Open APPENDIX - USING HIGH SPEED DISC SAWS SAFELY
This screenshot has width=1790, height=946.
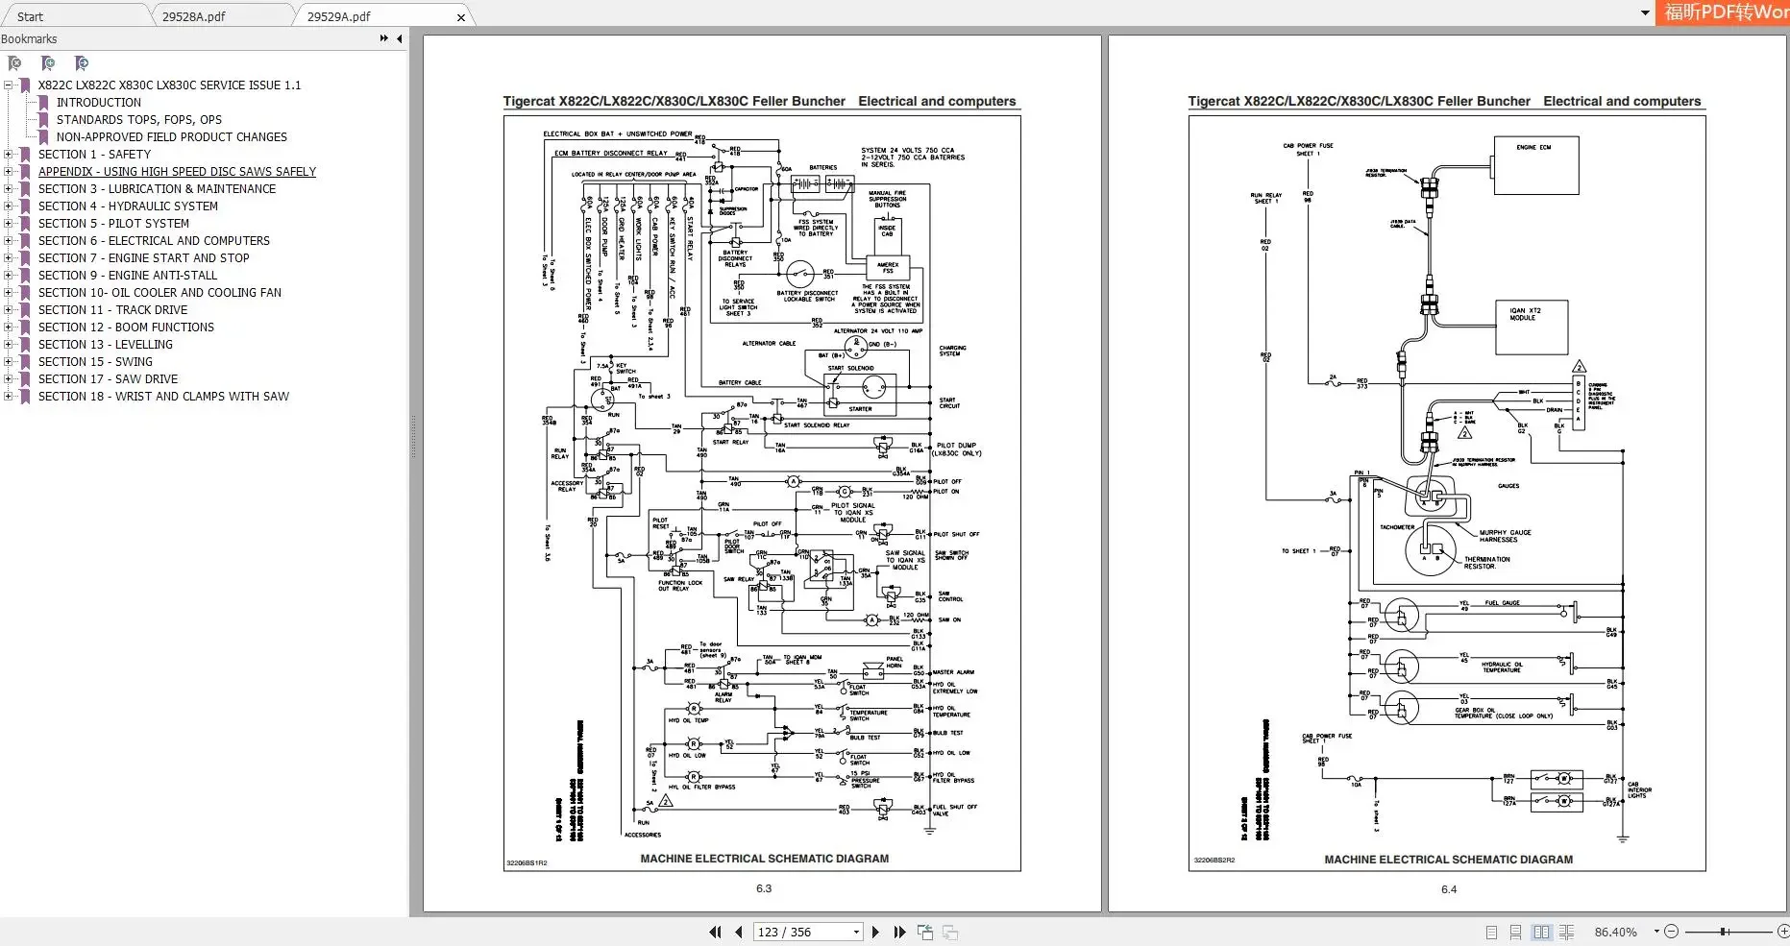177,171
